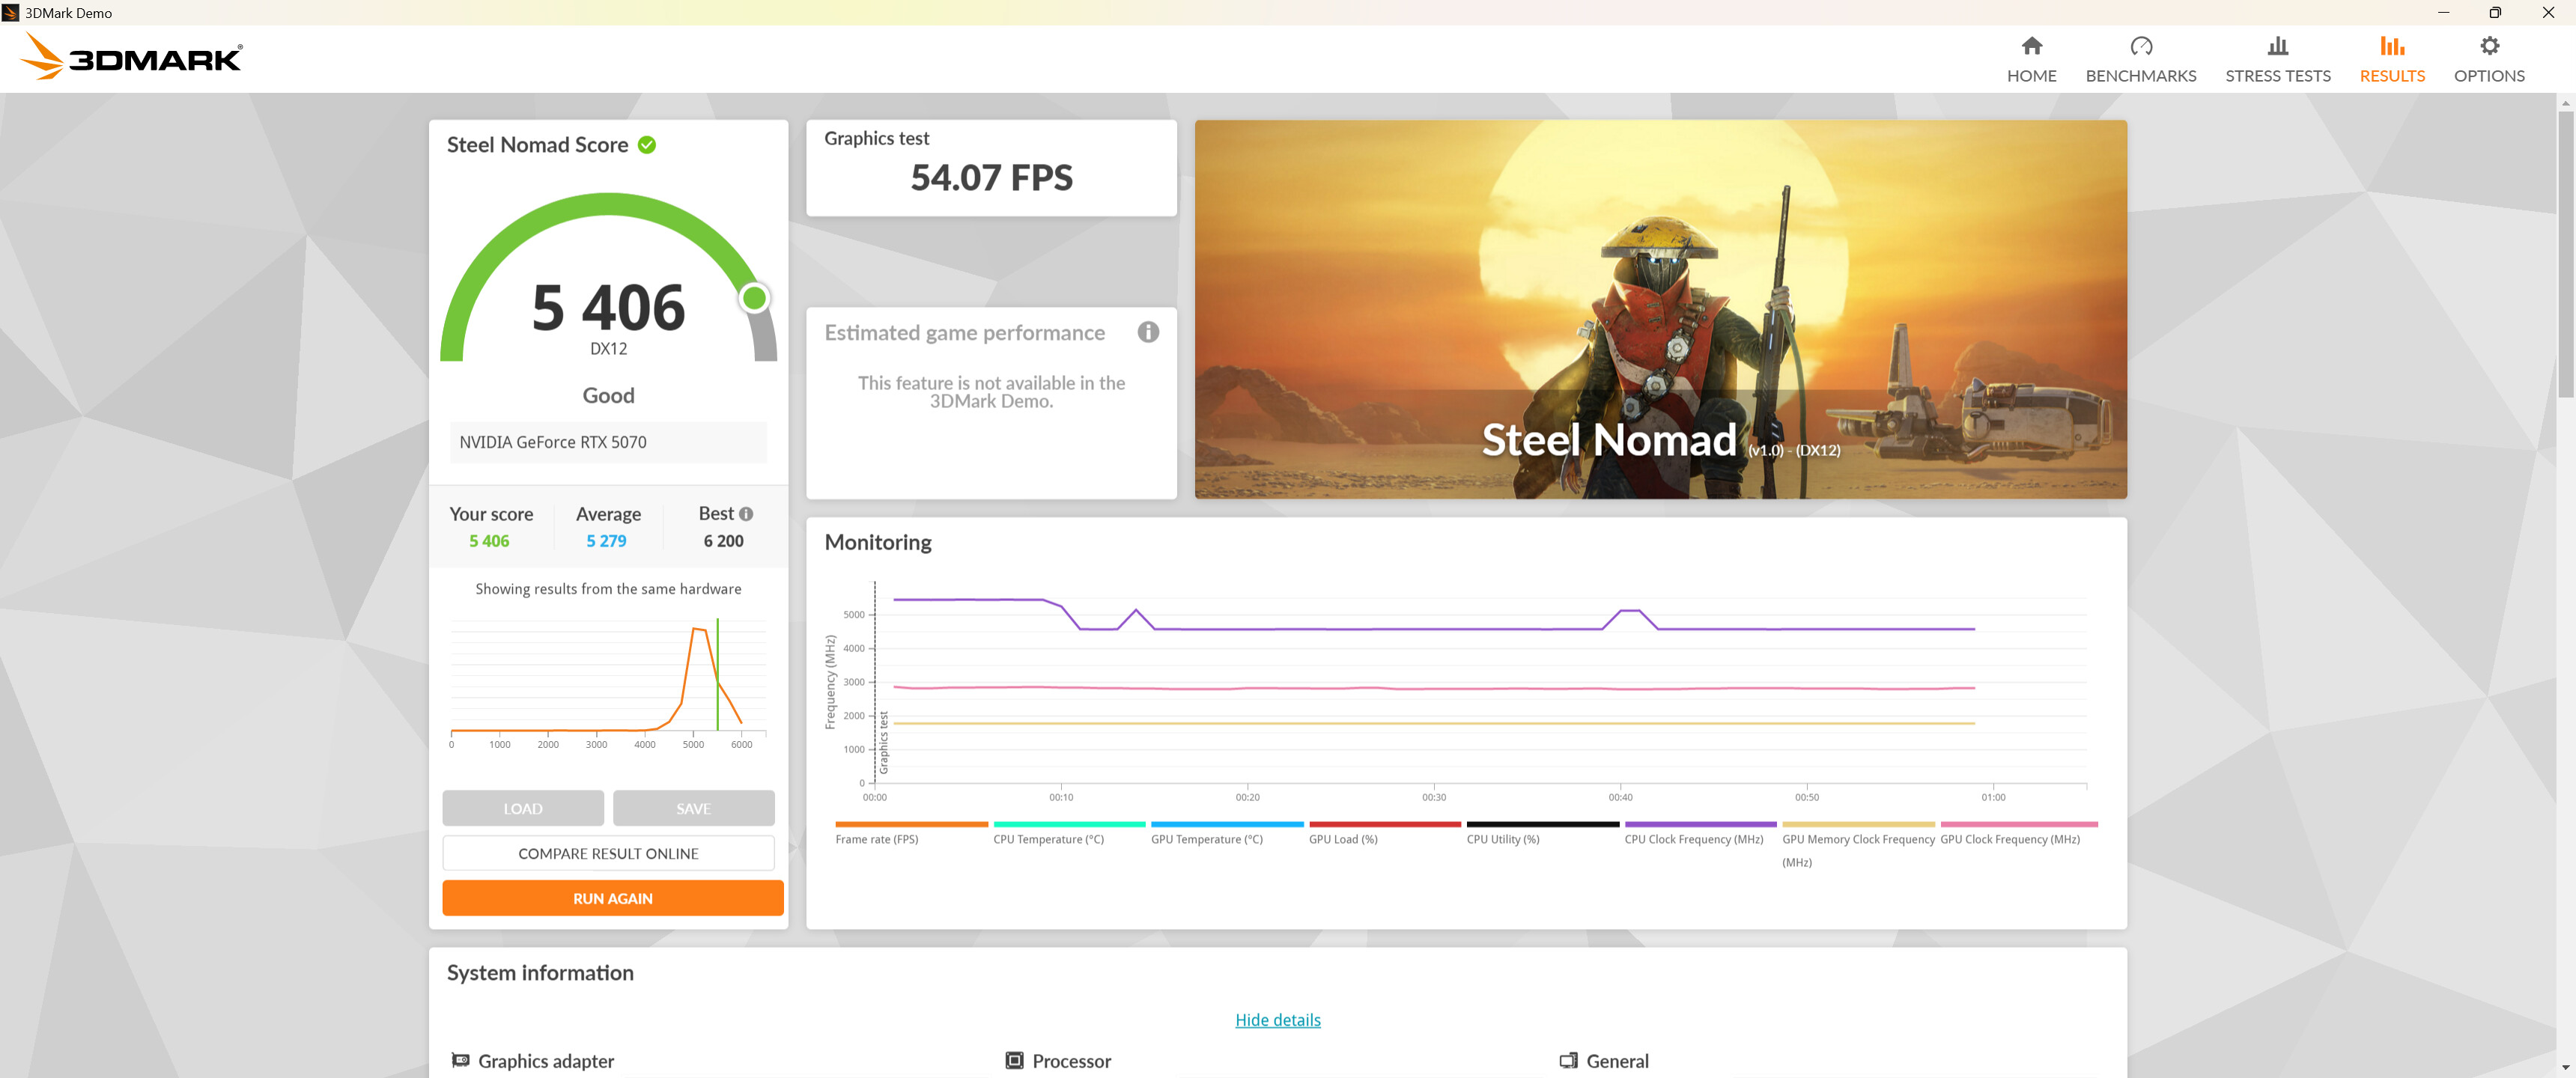Toggle GPU Memory Clock Frequency legend entry
This screenshot has width=2576, height=1078.
tap(1858, 850)
